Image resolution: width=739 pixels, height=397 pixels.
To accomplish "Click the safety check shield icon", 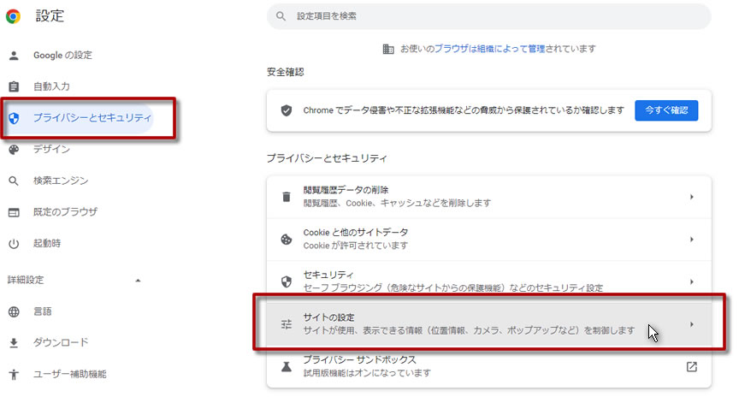I will [x=286, y=111].
